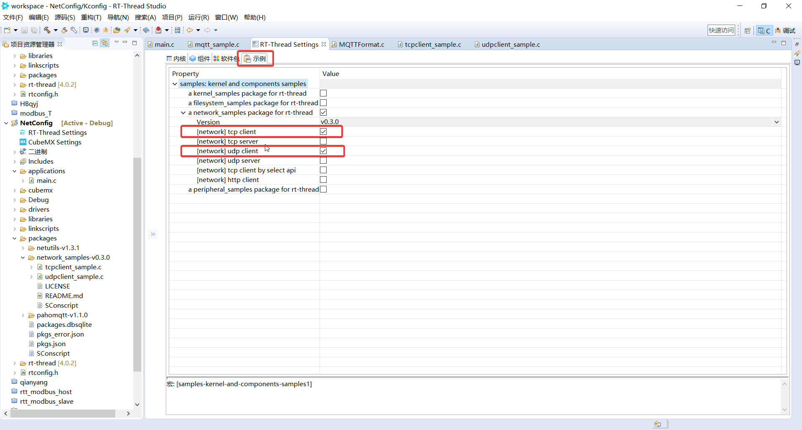Open the 文件(F) menu
This screenshot has height=430, width=802.
tap(13, 17)
